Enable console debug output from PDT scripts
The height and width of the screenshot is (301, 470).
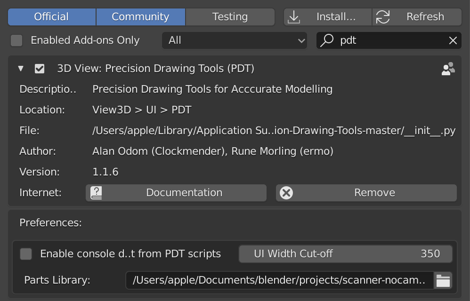click(x=26, y=254)
